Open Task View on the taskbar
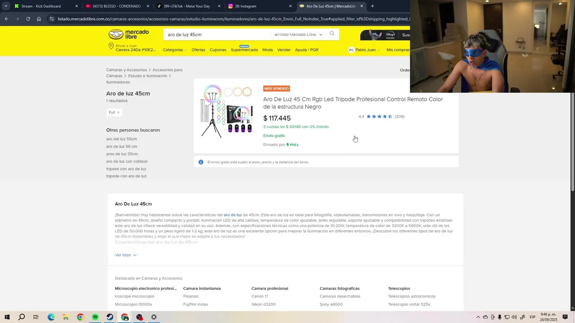This screenshot has width=575, height=323. [36, 317]
